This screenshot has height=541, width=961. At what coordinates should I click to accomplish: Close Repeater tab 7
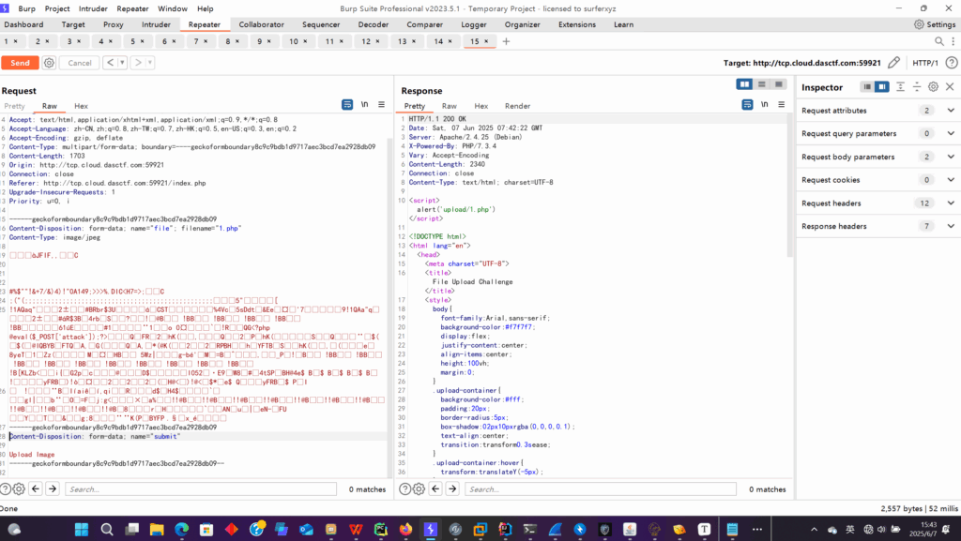pos(206,41)
